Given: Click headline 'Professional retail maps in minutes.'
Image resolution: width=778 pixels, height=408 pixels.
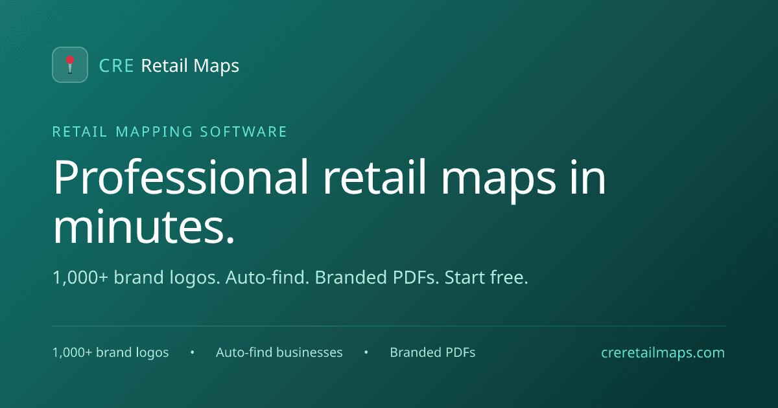Looking at the screenshot, I should (329, 202).
